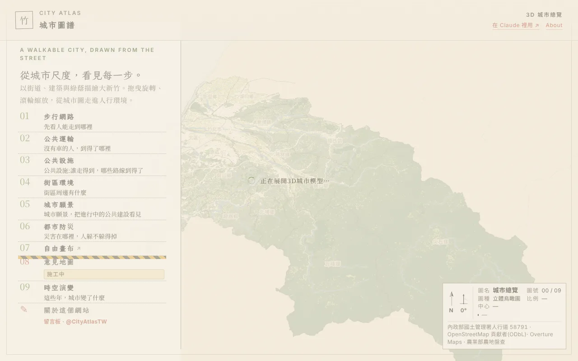This screenshot has height=361, width=578.
Task: Click the external arrow beside 自由畫布
Action: pyautogui.click(x=79, y=249)
